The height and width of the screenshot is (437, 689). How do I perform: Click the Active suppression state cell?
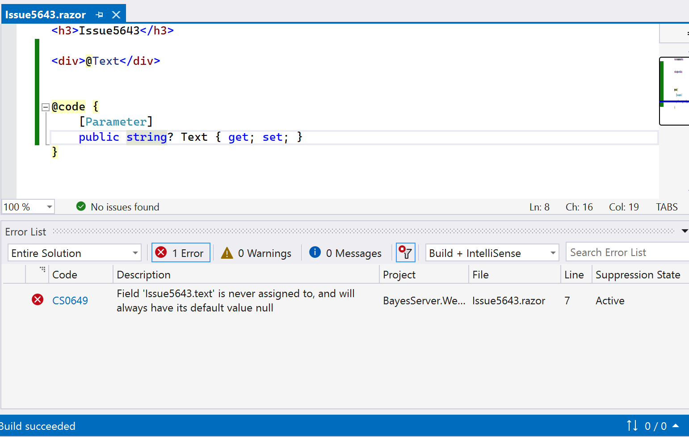click(x=610, y=301)
